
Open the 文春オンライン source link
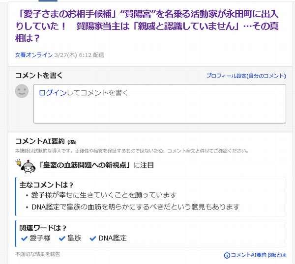33,55
